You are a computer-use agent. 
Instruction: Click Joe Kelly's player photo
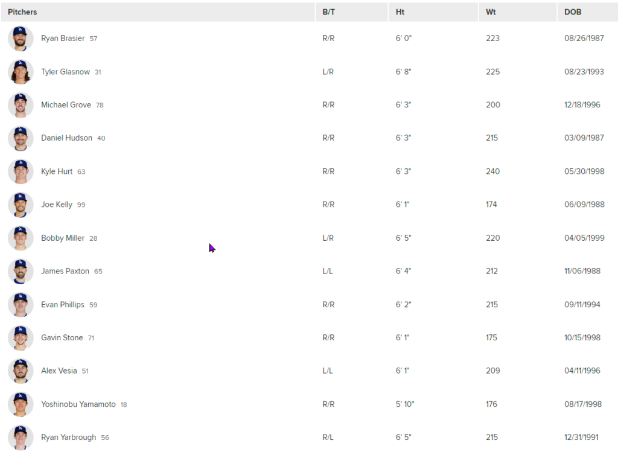click(21, 205)
